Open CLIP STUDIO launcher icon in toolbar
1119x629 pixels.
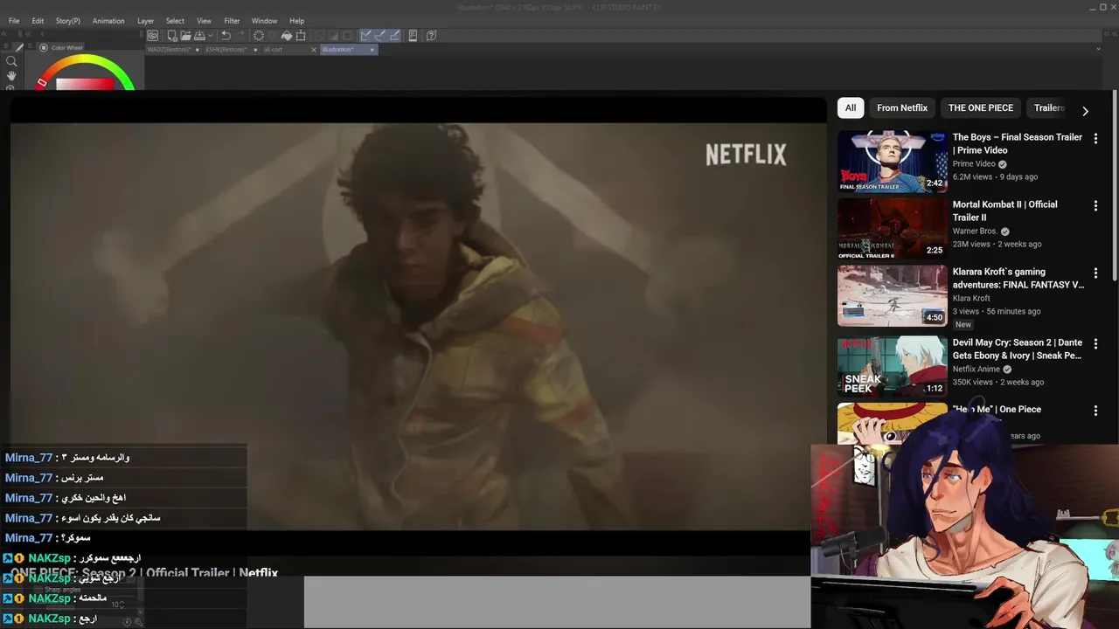tap(152, 36)
